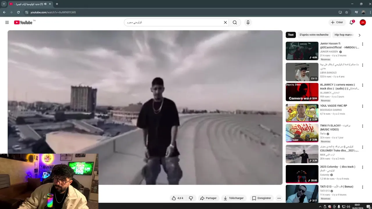Open the TWIX Ft BLACKY thumbnail

(302, 133)
